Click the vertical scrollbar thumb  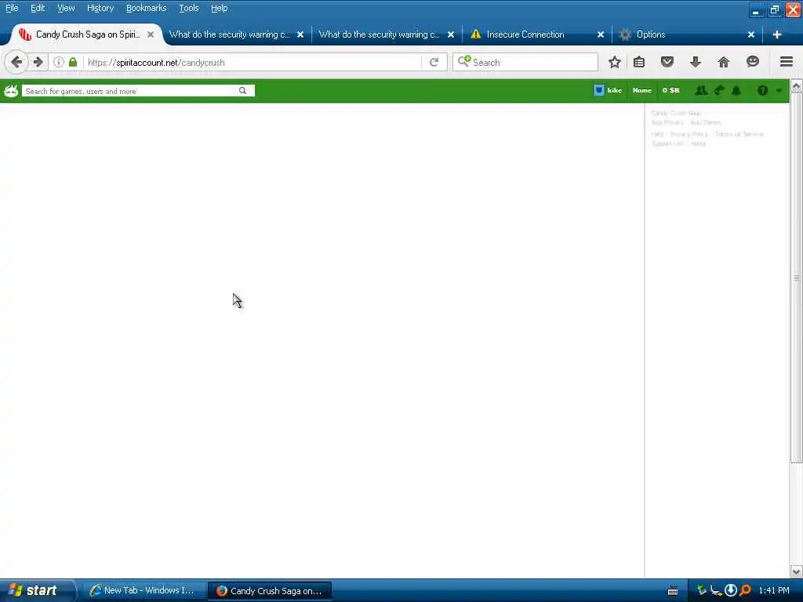pyautogui.click(x=797, y=277)
